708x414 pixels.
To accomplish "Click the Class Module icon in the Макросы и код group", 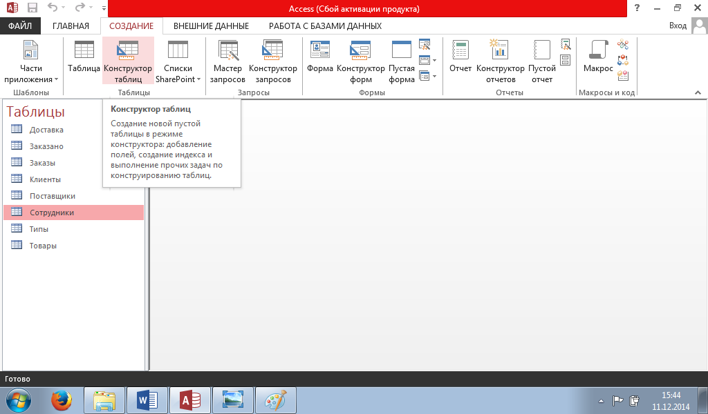I will coord(623,60).
